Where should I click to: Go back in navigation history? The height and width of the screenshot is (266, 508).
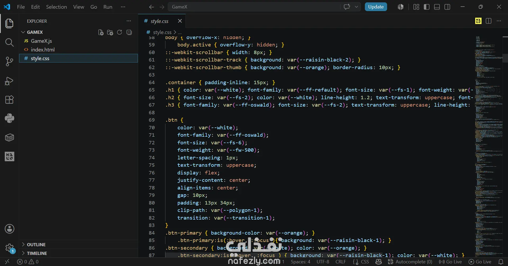pyautogui.click(x=151, y=7)
